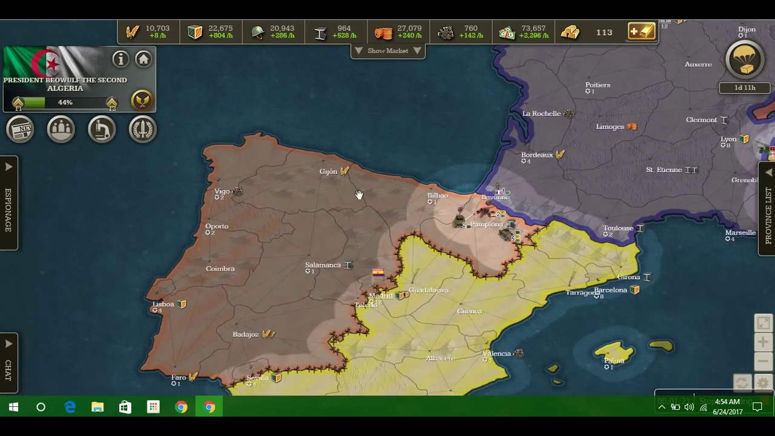Select Oporto province label
This screenshot has height=436, width=775.
pos(217,226)
